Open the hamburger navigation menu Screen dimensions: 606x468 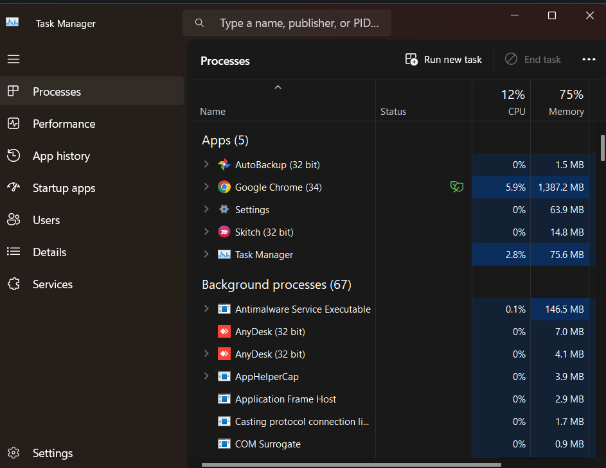coord(13,59)
